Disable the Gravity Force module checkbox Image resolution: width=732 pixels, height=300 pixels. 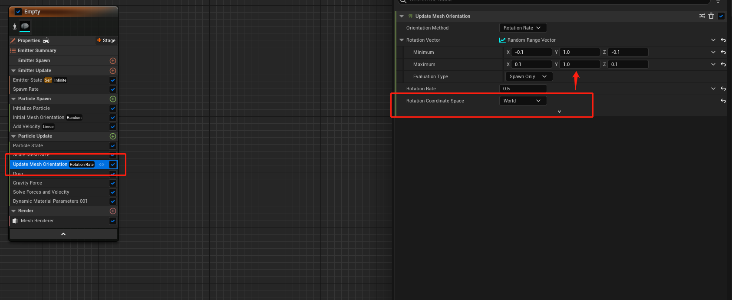click(113, 183)
